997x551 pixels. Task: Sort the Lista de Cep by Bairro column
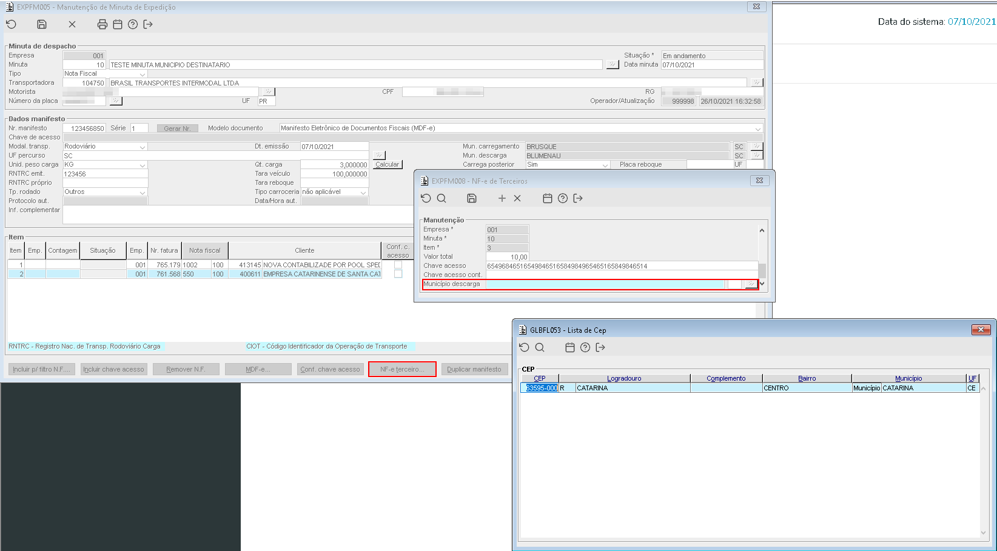807,378
